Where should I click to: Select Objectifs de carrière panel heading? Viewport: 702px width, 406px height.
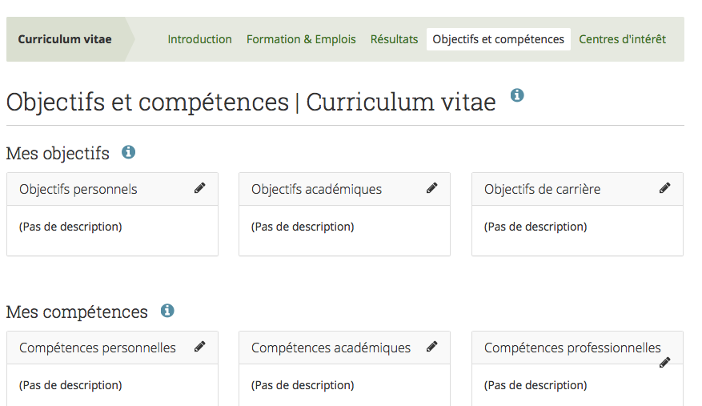542,190
